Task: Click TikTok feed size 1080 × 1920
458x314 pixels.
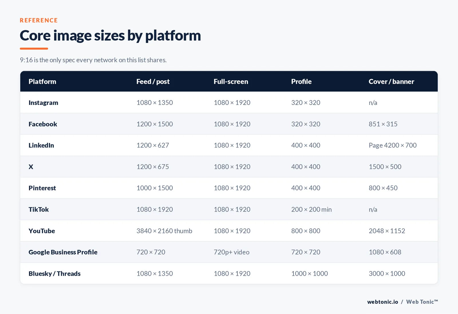Action: 155,210
